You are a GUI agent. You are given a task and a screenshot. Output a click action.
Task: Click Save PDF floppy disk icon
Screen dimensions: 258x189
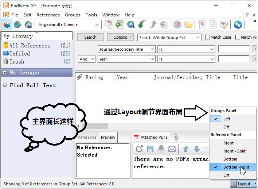click(150, 149)
